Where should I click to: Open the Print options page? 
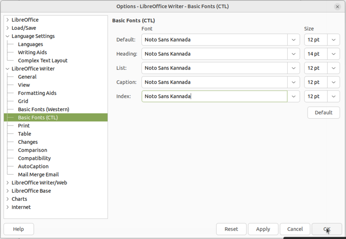pyautogui.click(x=24, y=126)
